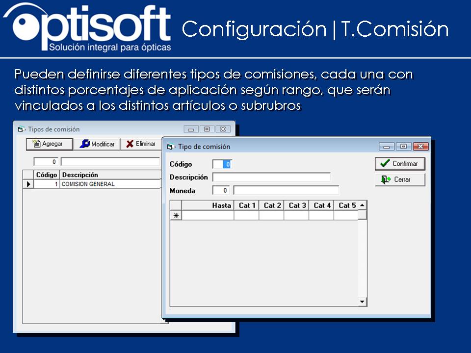Click the Modificar pencil icon
471x353 pixels.
85,144
